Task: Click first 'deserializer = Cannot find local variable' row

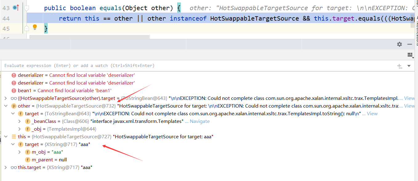Action: pos(208,75)
